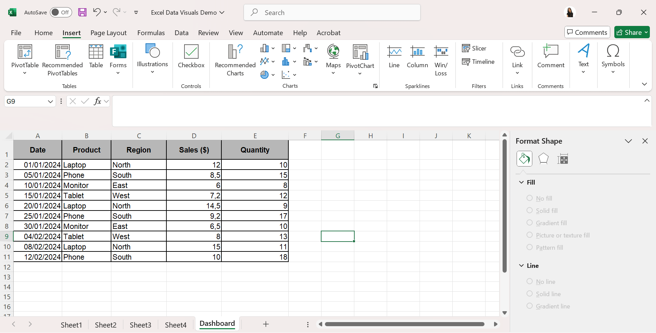Select the No fill option
The image size is (656, 333).
530,198
